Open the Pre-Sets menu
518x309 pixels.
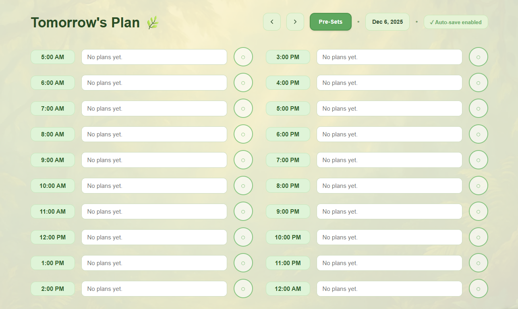pos(330,22)
